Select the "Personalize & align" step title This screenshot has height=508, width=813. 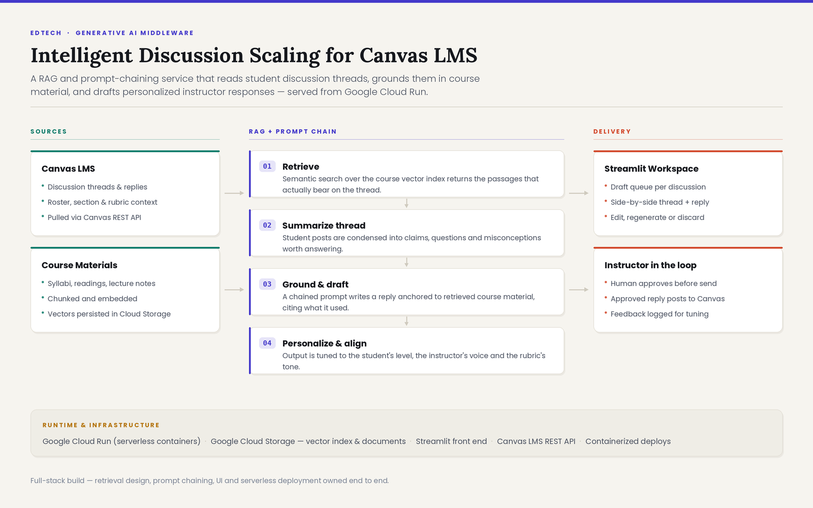pos(325,343)
